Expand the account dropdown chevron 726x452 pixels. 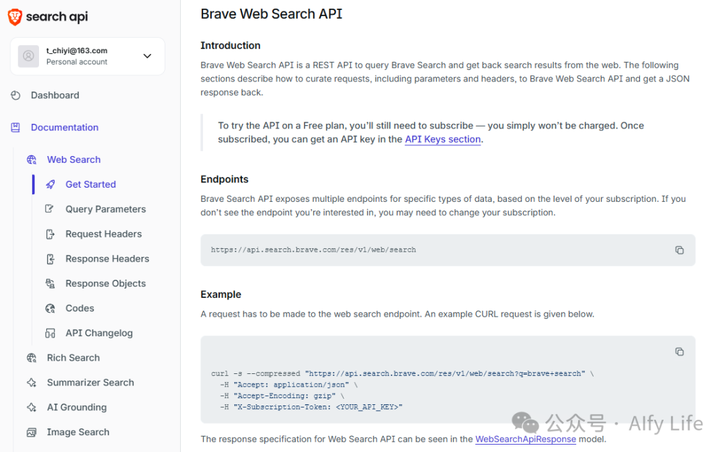point(147,56)
